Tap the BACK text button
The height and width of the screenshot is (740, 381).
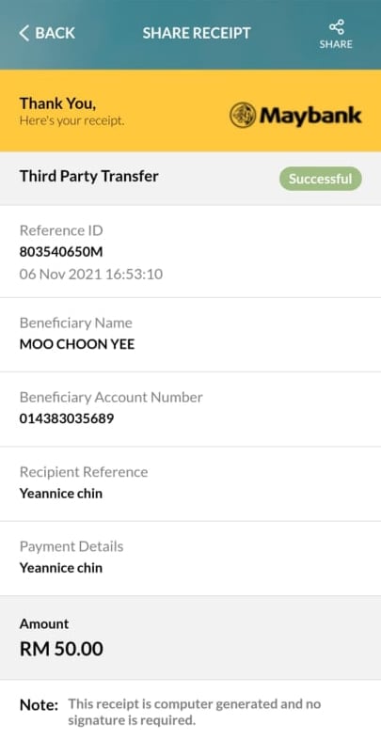click(55, 33)
